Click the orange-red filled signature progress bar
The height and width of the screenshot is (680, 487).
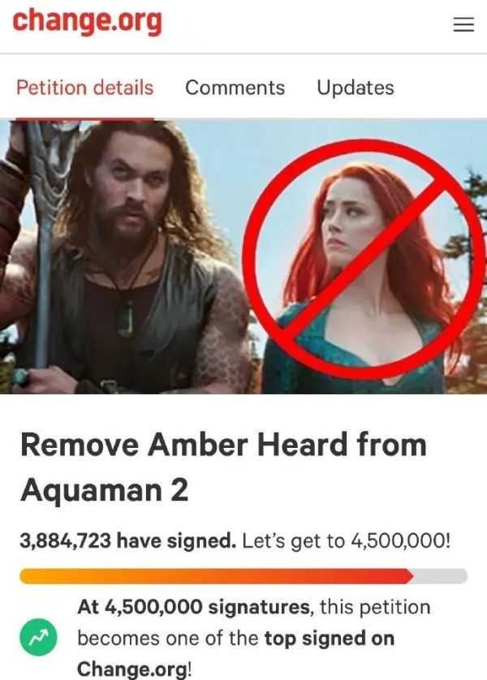click(217, 576)
